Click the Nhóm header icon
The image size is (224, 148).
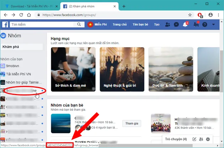click(3, 35)
